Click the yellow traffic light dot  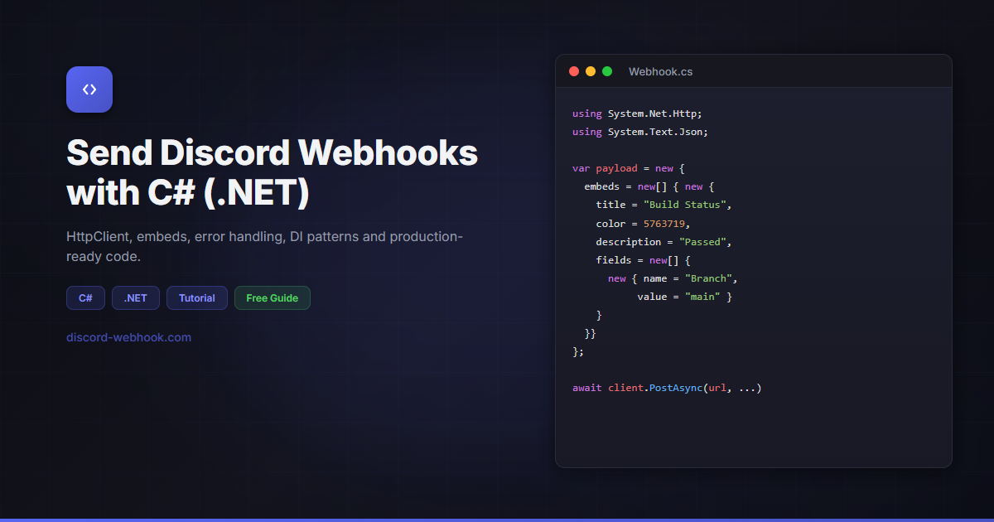(x=591, y=71)
